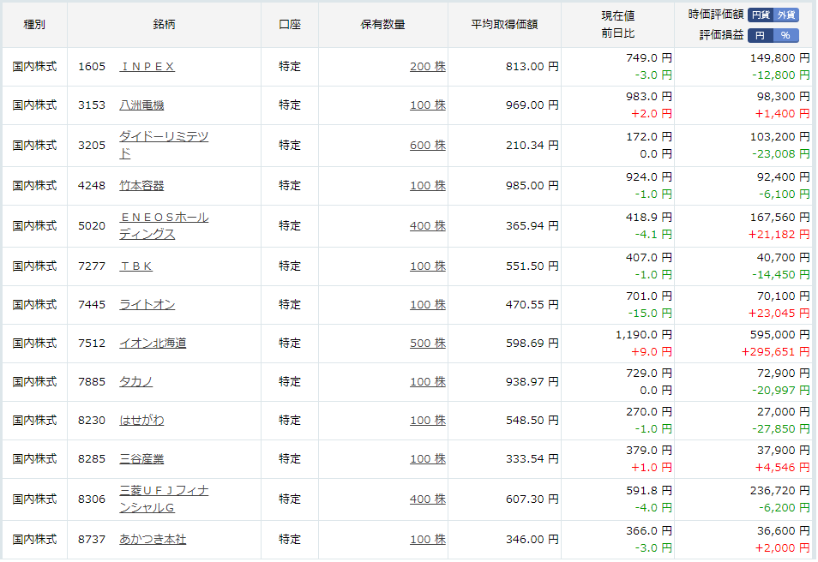The height and width of the screenshot is (562, 818).
Task: Switch valuation to 外貨 toggle
Action: (785, 15)
